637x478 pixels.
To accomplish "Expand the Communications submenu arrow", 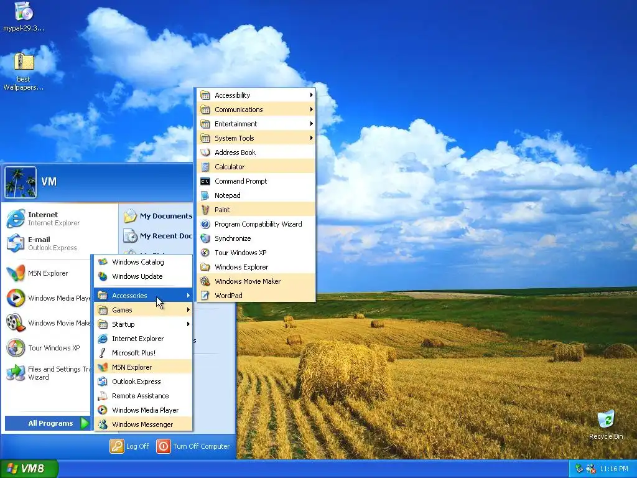I will coord(311,110).
